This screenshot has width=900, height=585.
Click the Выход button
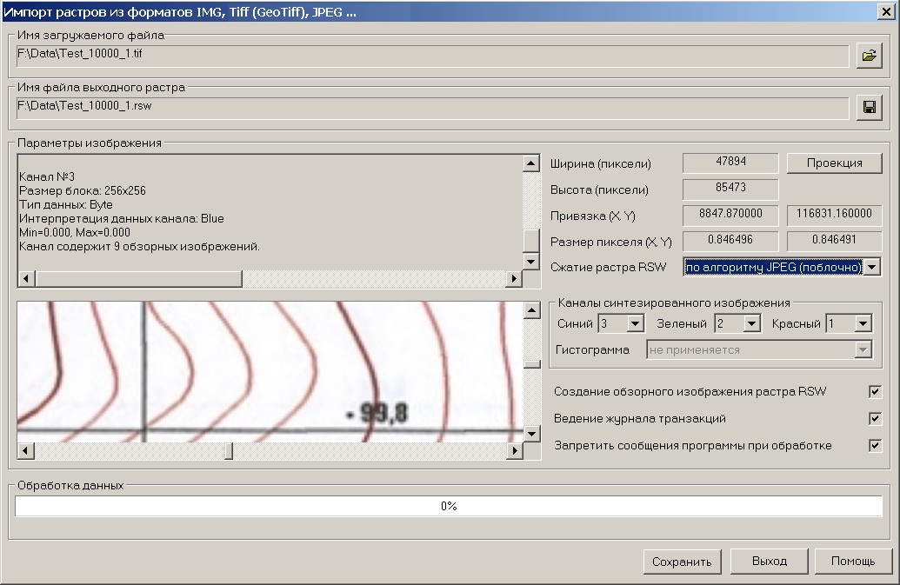[770, 562]
